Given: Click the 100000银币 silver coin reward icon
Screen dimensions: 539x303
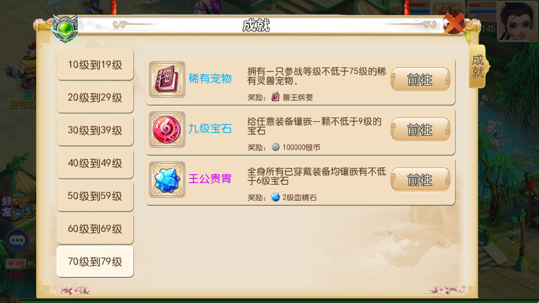Looking at the screenshot, I should coord(276,147).
